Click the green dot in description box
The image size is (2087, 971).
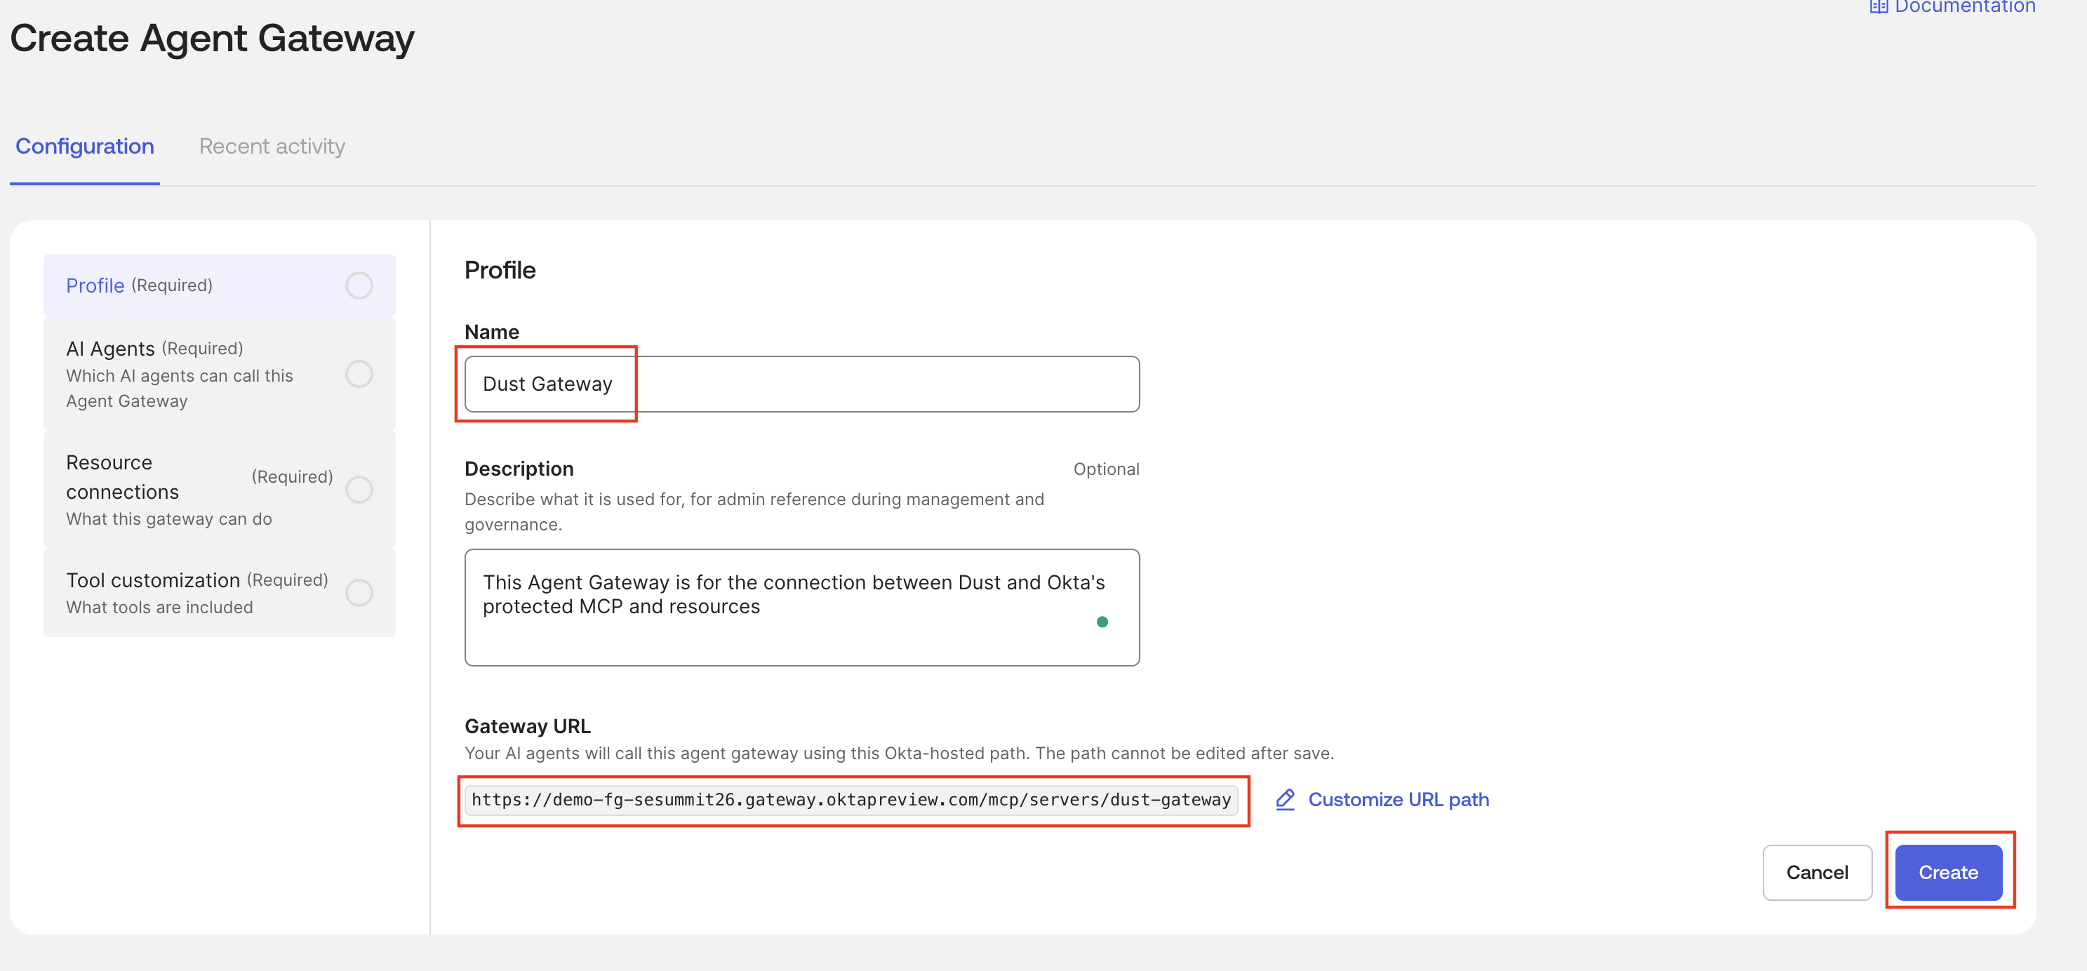[1102, 622]
